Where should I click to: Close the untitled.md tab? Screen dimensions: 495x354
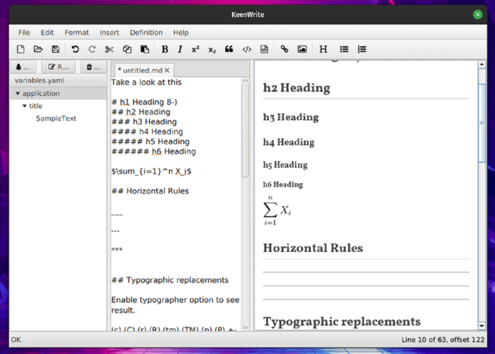click(167, 70)
